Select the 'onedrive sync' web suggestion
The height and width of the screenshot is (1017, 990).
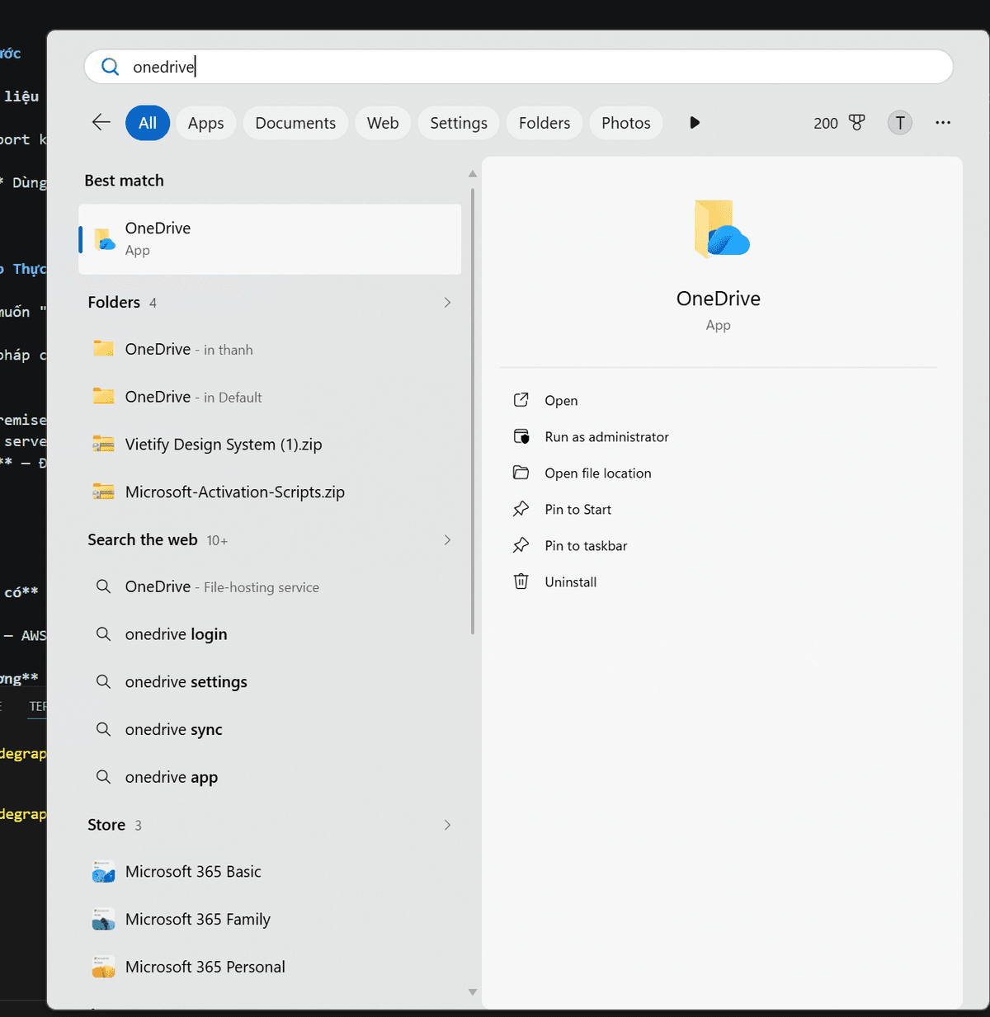pos(270,730)
